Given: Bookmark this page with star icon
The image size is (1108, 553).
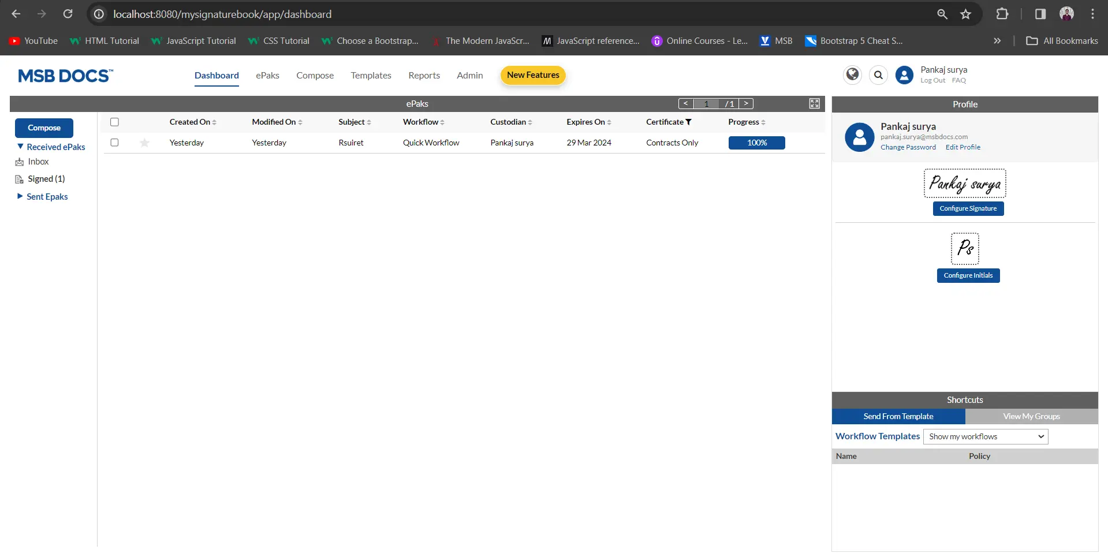Looking at the screenshot, I should tap(965, 14).
